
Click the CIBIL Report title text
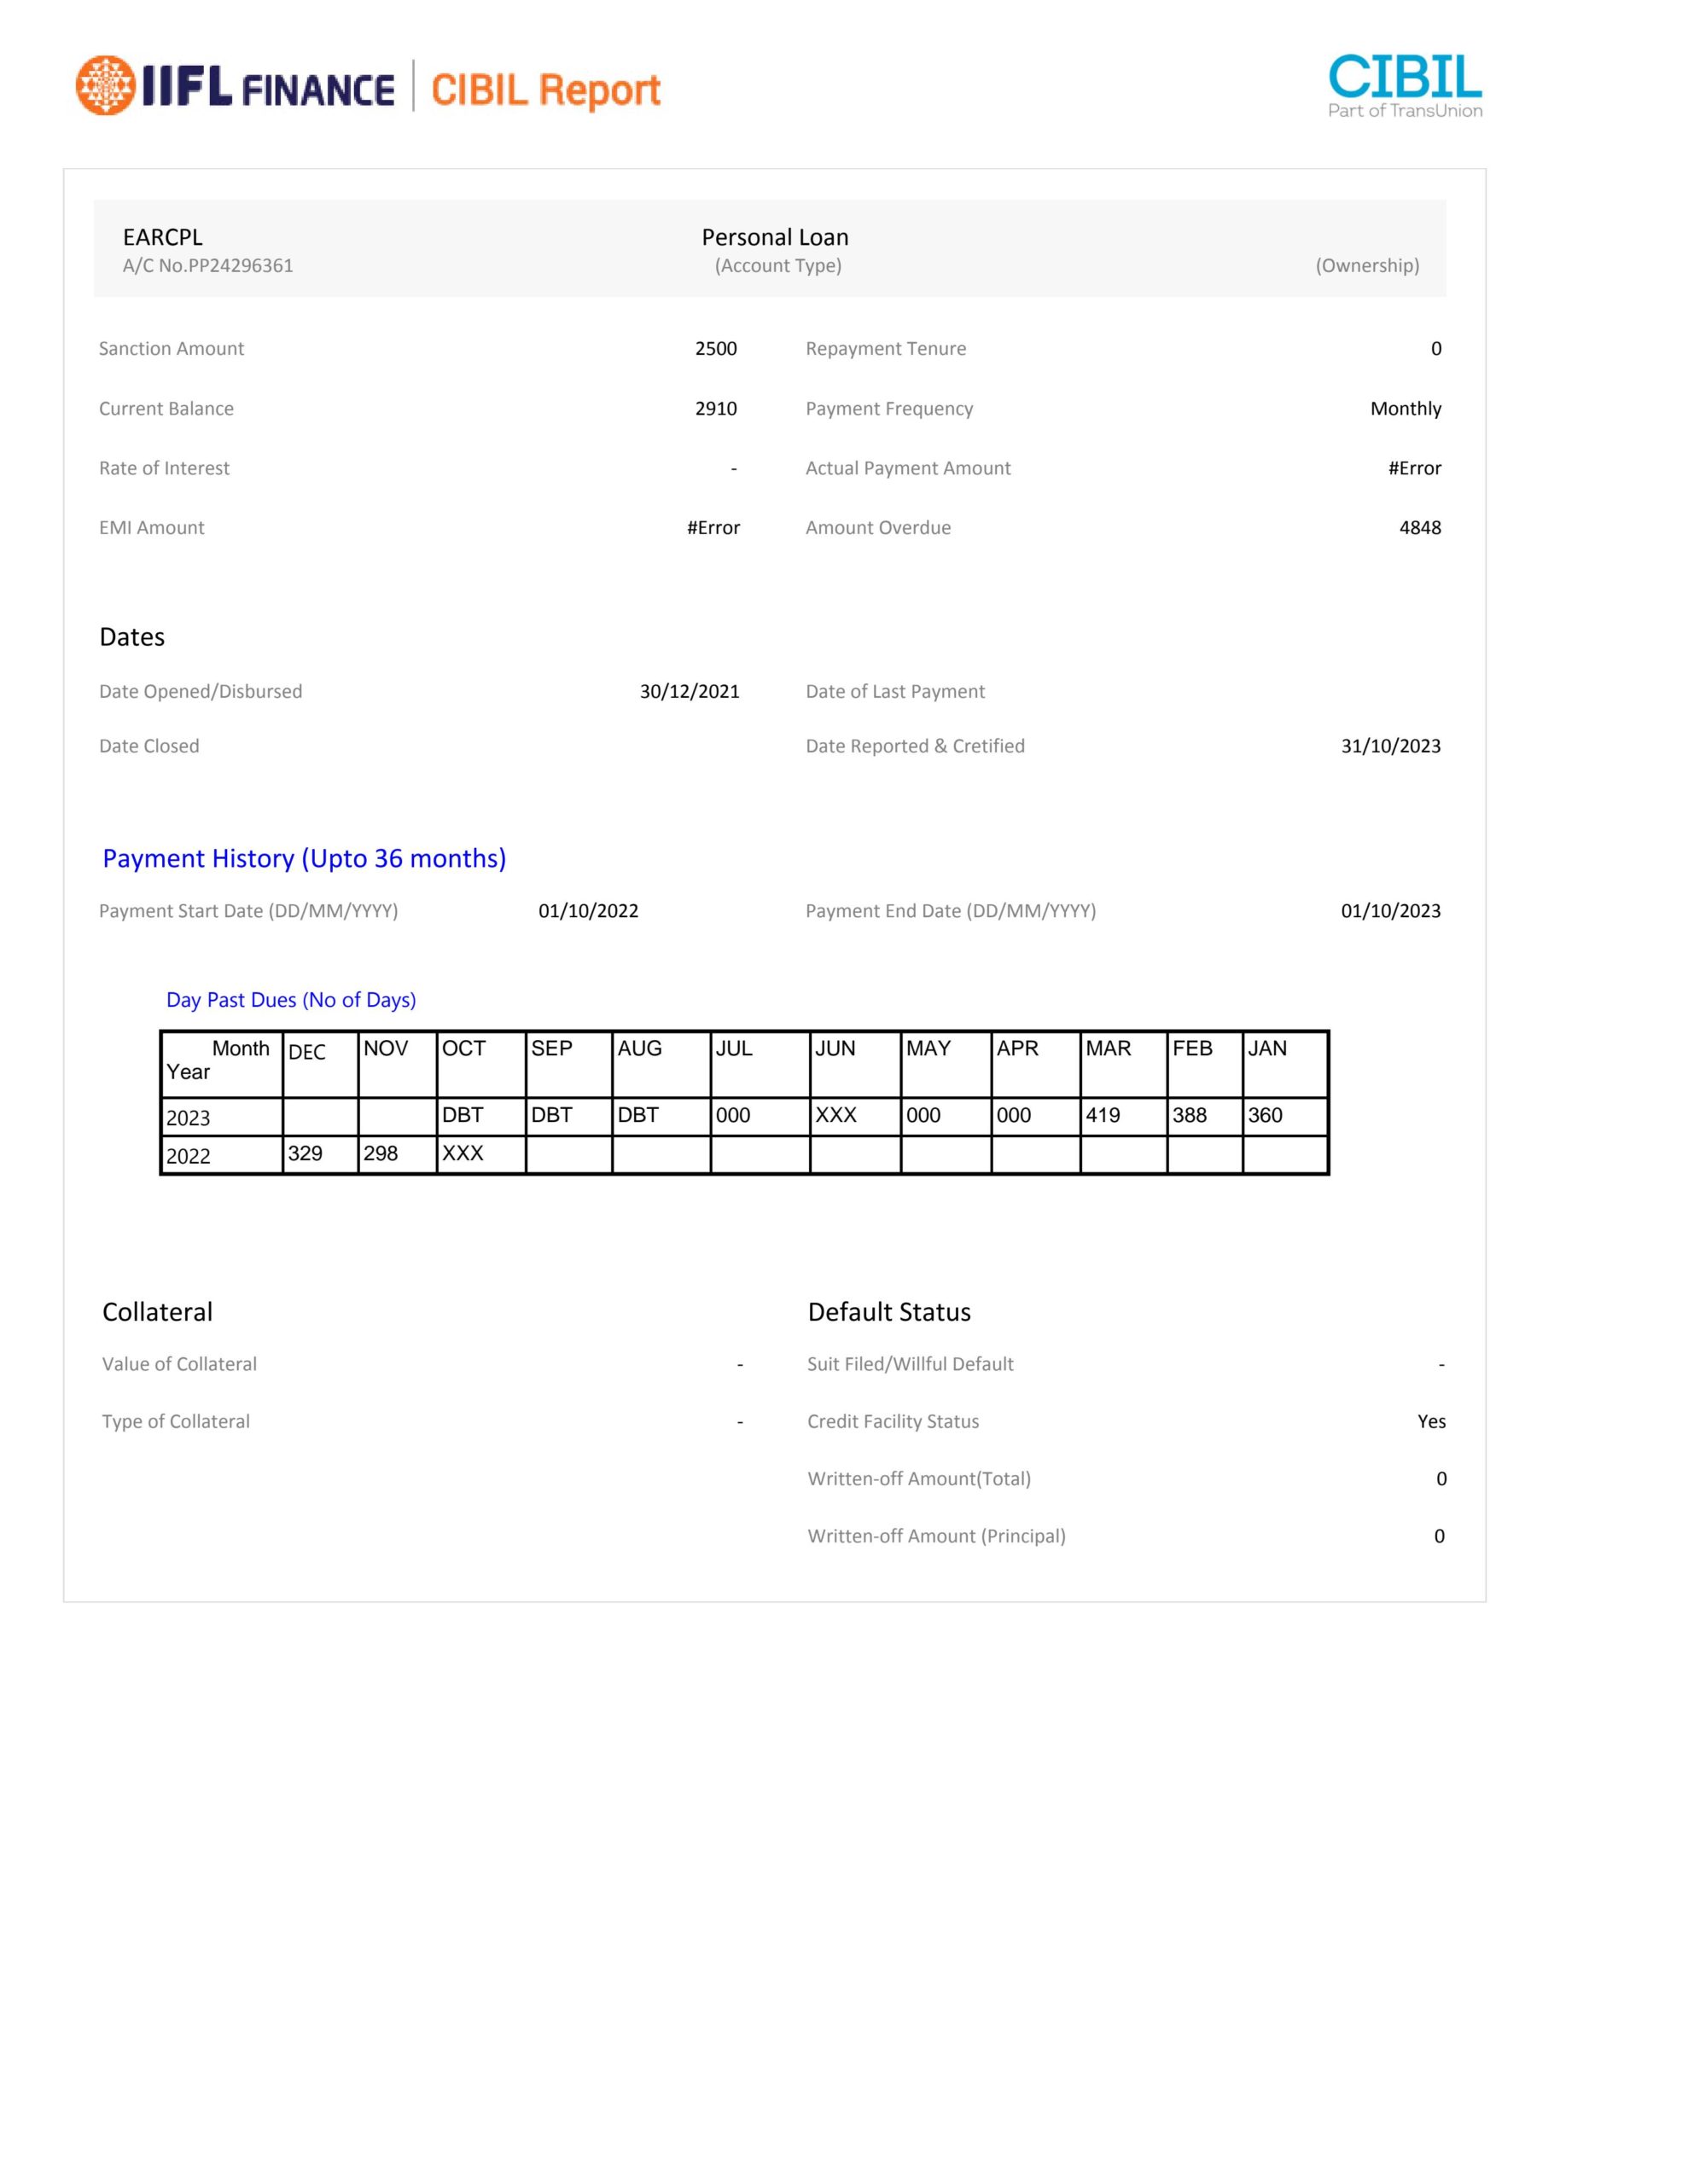(545, 90)
